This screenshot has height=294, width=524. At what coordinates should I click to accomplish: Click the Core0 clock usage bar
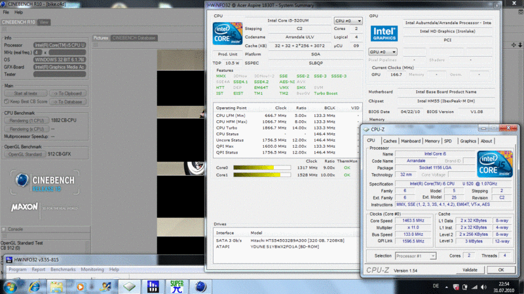click(262, 168)
